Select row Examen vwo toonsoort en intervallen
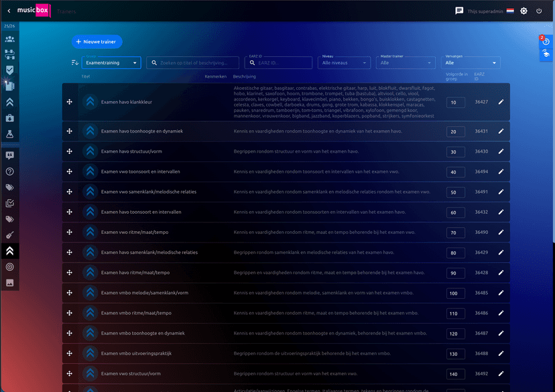Screen dimensions: 555x392 [286, 172]
